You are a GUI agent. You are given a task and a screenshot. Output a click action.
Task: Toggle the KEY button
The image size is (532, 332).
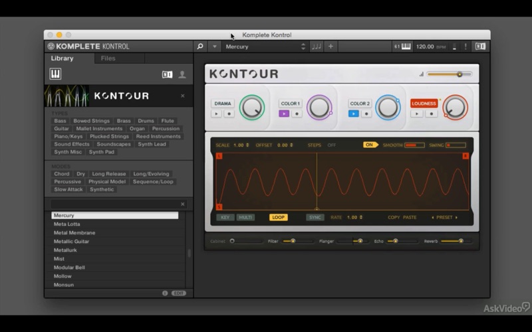225,218
